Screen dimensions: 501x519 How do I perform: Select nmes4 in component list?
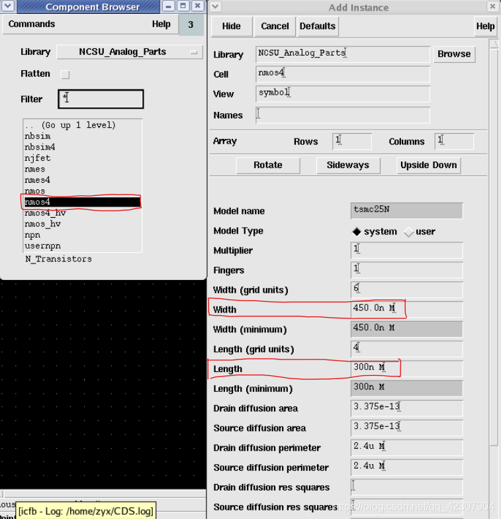(37, 180)
